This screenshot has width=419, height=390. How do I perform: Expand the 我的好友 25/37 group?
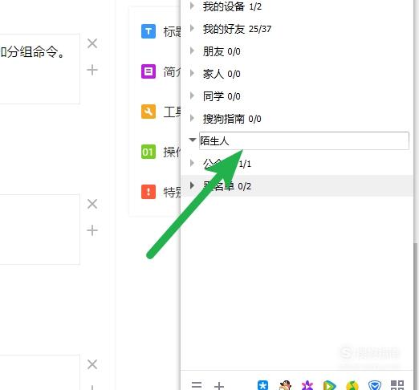pos(192,28)
